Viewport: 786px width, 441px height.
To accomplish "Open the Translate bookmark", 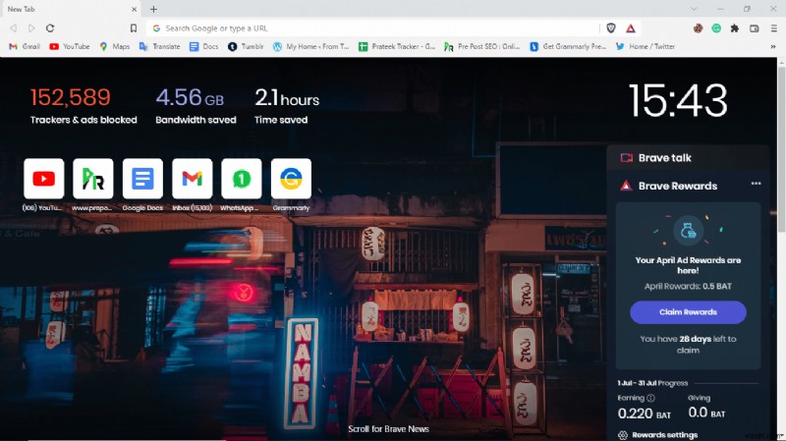I will (159, 46).
